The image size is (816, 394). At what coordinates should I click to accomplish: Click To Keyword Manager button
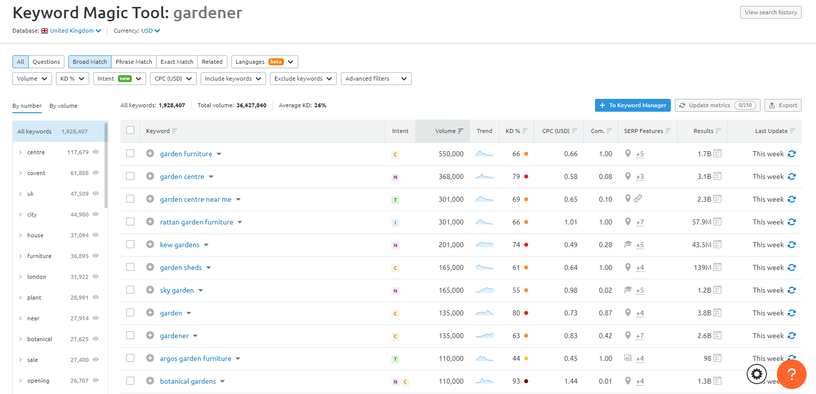[x=633, y=105]
